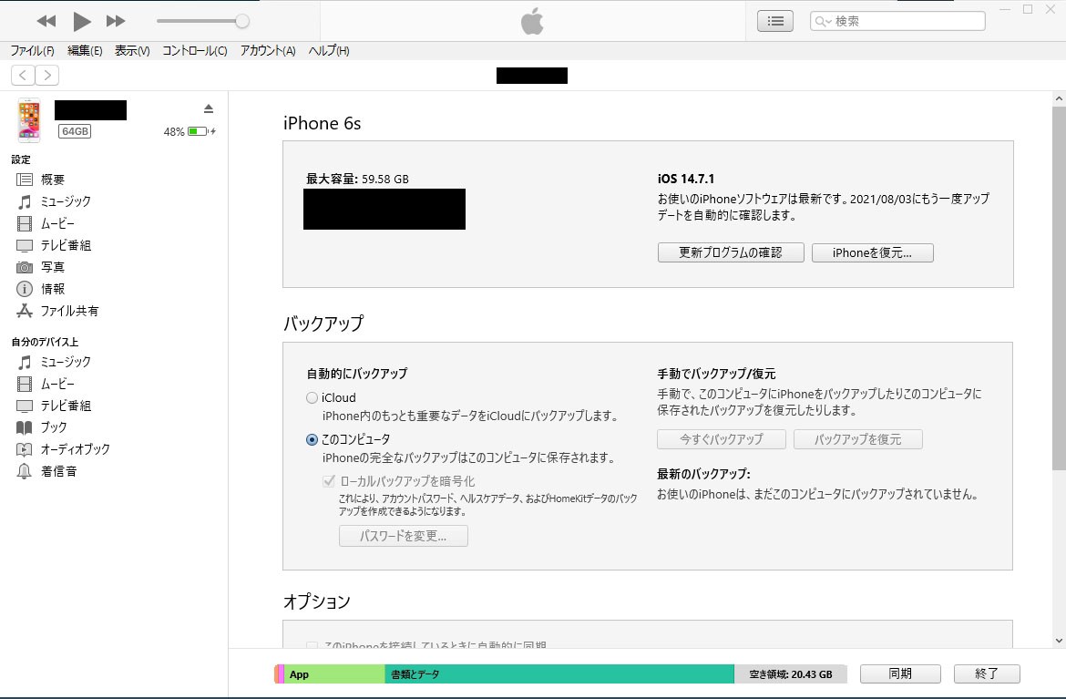Click the fast-forward playback button
Screen dimensions: 1066x699
click(x=116, y=21)
